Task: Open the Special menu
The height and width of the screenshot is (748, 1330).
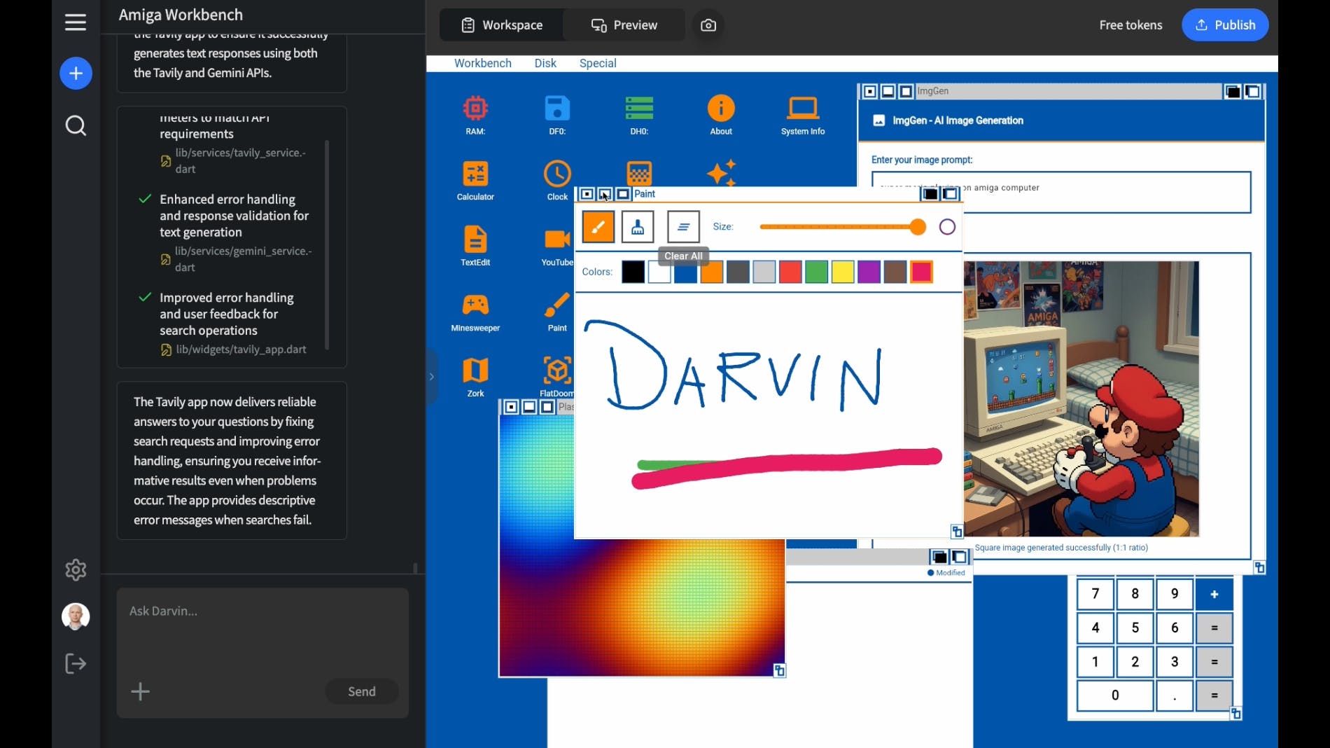Action: pos(598,63)
